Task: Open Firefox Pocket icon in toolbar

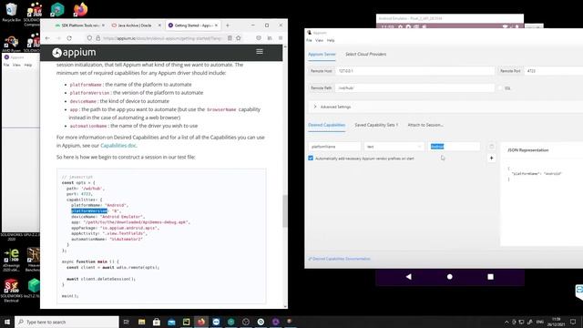Action: pyautogui.click(x=259, y=38)
